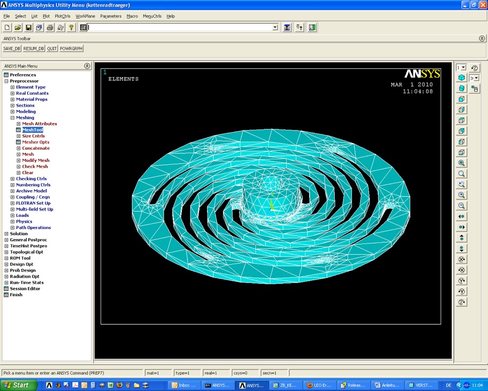Viewport: 488px width, 391px height.
Task: Collapse the Meshing tree node
Action: (12, 118)
